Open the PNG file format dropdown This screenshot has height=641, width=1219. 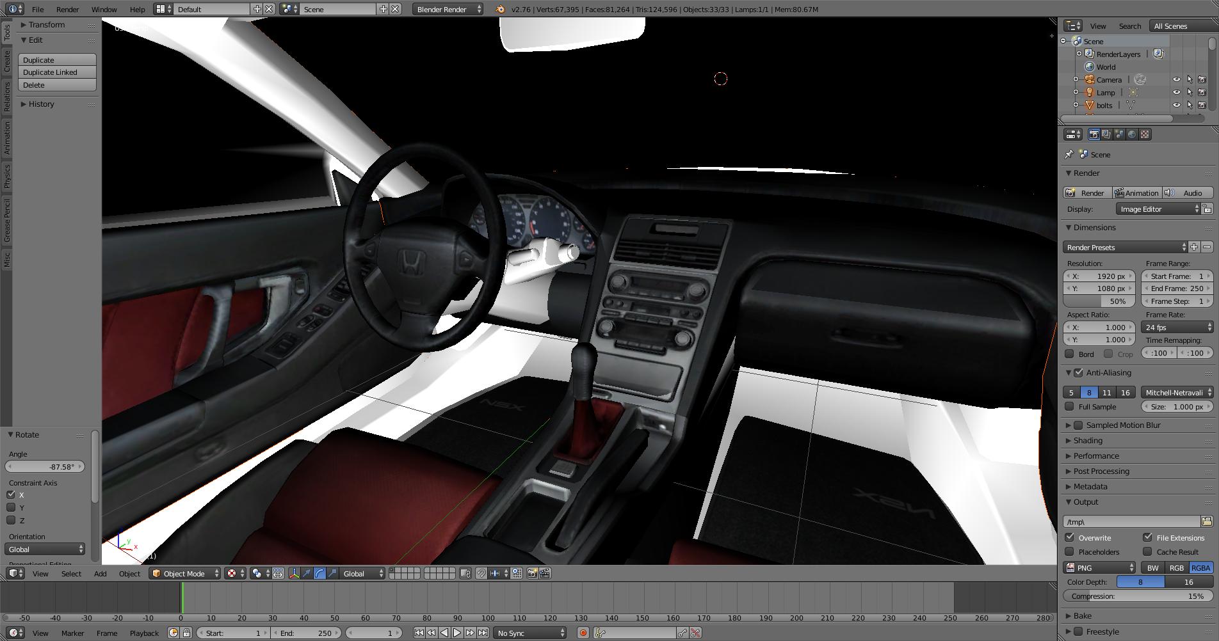point(1099,567)
